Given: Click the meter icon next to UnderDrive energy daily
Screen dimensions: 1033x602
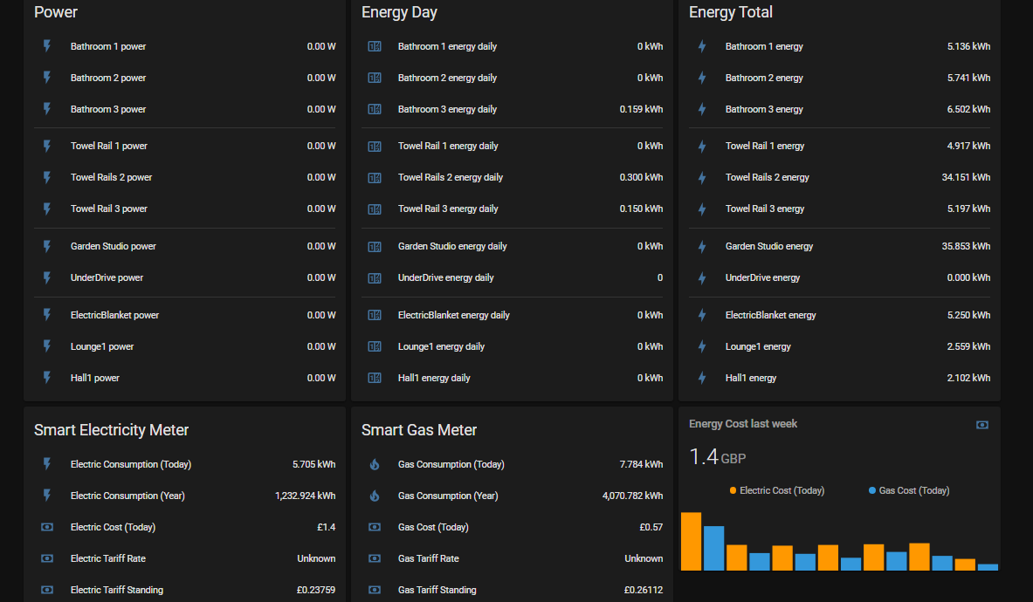Looking at the screenshot, I should point(374,277).
